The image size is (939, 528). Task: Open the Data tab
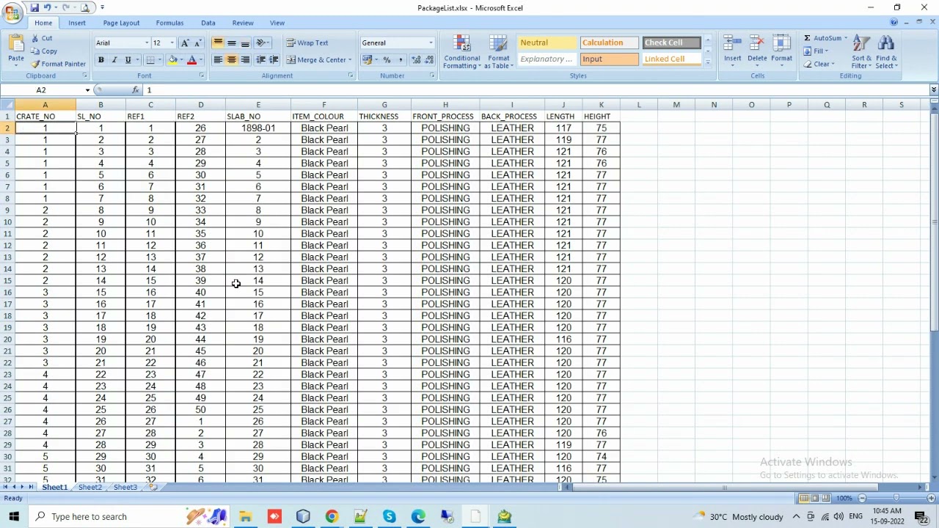(208, 23)
